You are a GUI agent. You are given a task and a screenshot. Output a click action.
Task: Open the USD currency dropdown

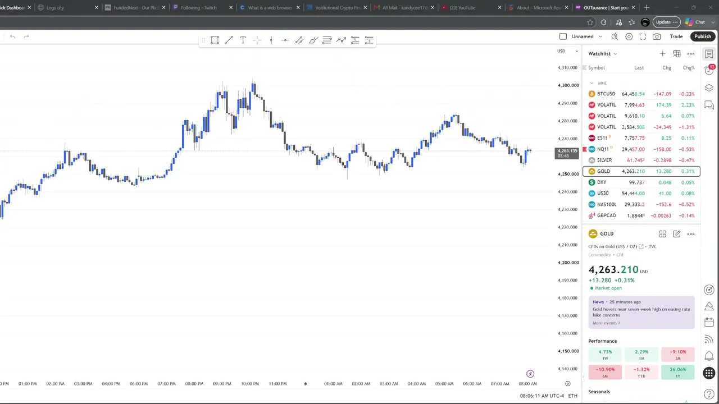(x=567, y=51)
